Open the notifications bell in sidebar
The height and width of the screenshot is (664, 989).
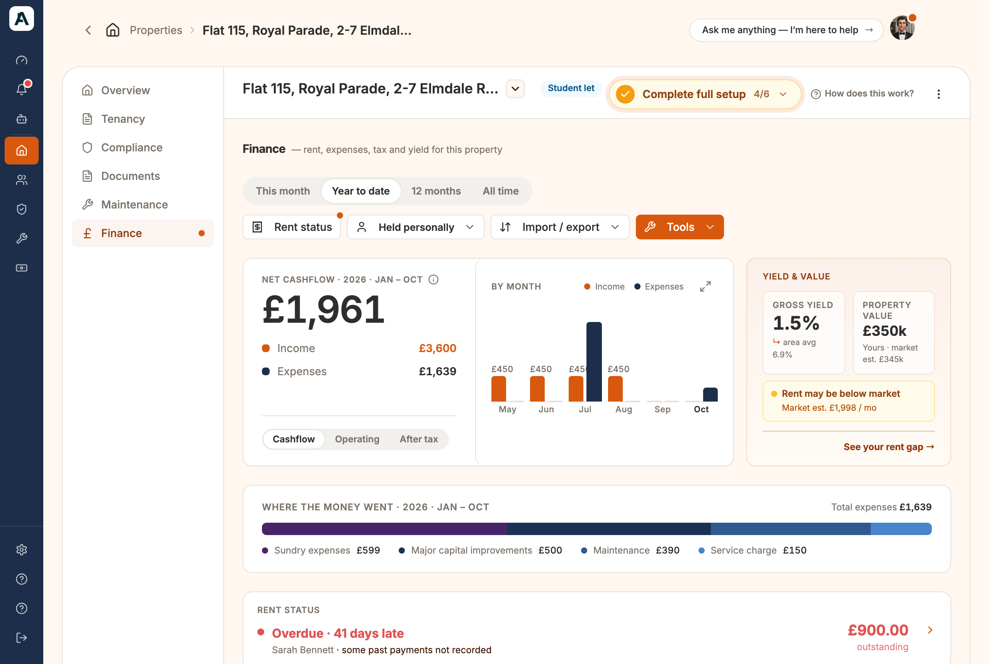22,89
